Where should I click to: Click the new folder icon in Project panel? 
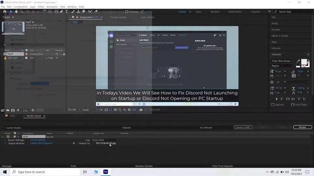[8, 110]
